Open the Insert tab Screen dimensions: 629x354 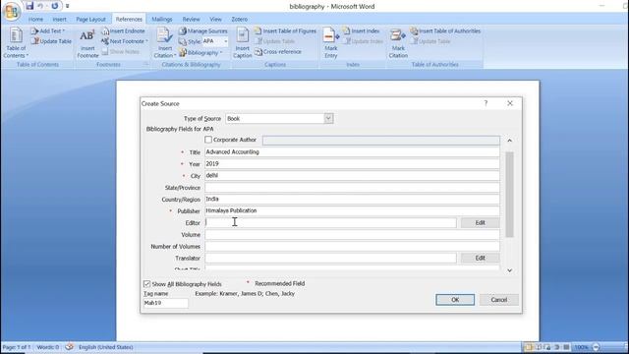pos(59,19)
